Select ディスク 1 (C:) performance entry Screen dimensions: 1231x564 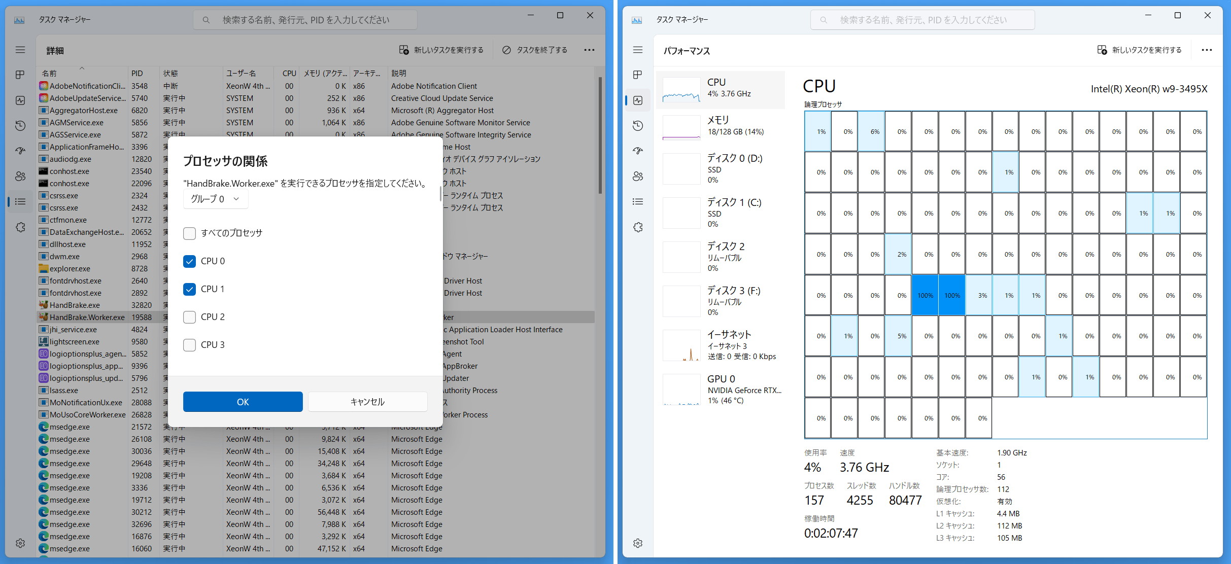pos(721,213)
